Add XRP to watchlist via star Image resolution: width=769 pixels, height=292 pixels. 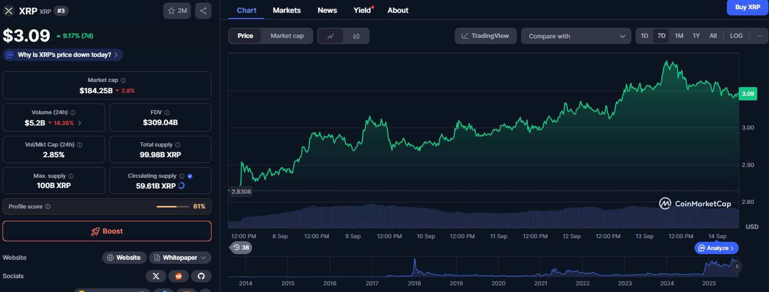(x=177, y=11)
